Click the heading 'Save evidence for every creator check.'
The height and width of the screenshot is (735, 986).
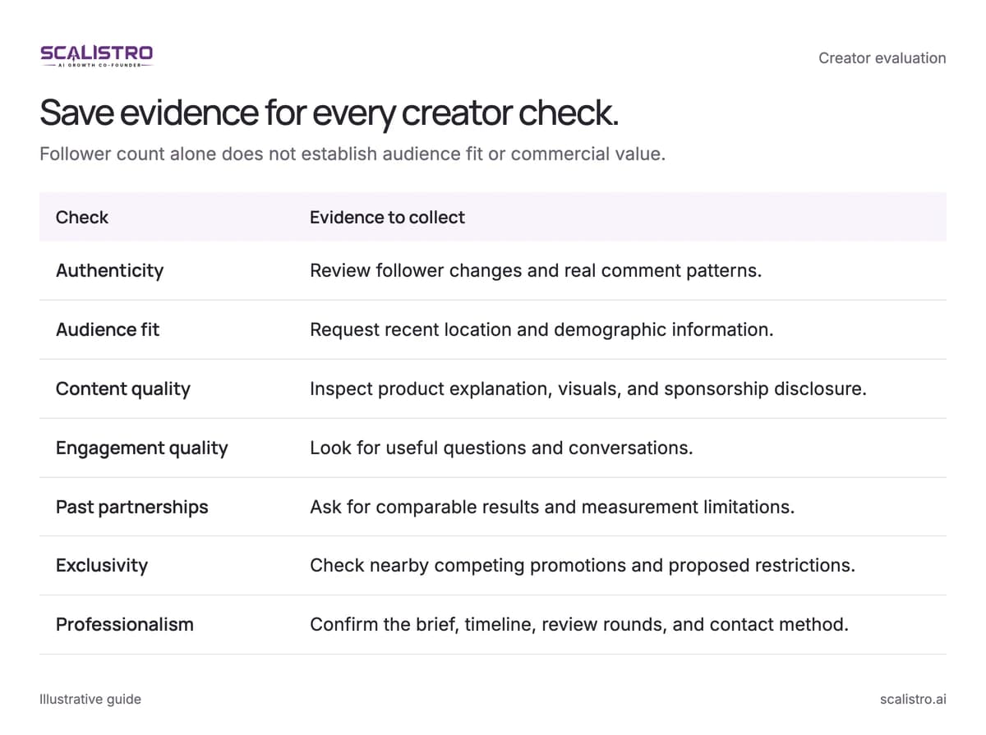[329, 113]
